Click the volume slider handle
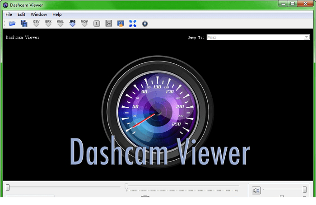 pos(305,190)
